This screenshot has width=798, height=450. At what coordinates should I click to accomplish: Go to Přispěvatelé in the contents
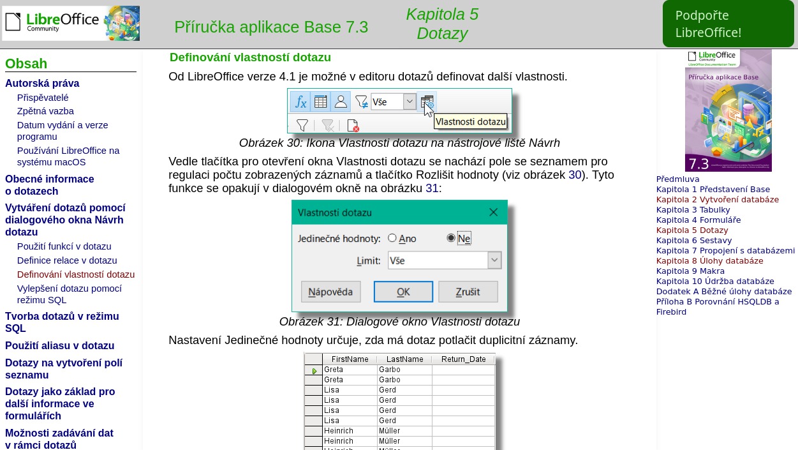[x=43, y=98]
